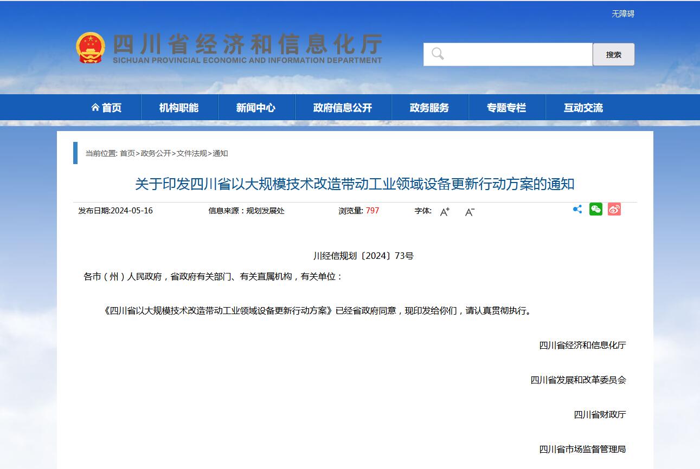Open the 无障碍 accessibility link
This screenshot has height=469, width=700.
[623, 14]
